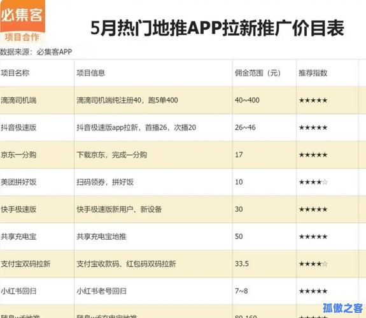Viewport: 366px width, 318px height.
Task: Click the four-star rating in 支付宝双码拉新 row
Action: tap(313, 264)
